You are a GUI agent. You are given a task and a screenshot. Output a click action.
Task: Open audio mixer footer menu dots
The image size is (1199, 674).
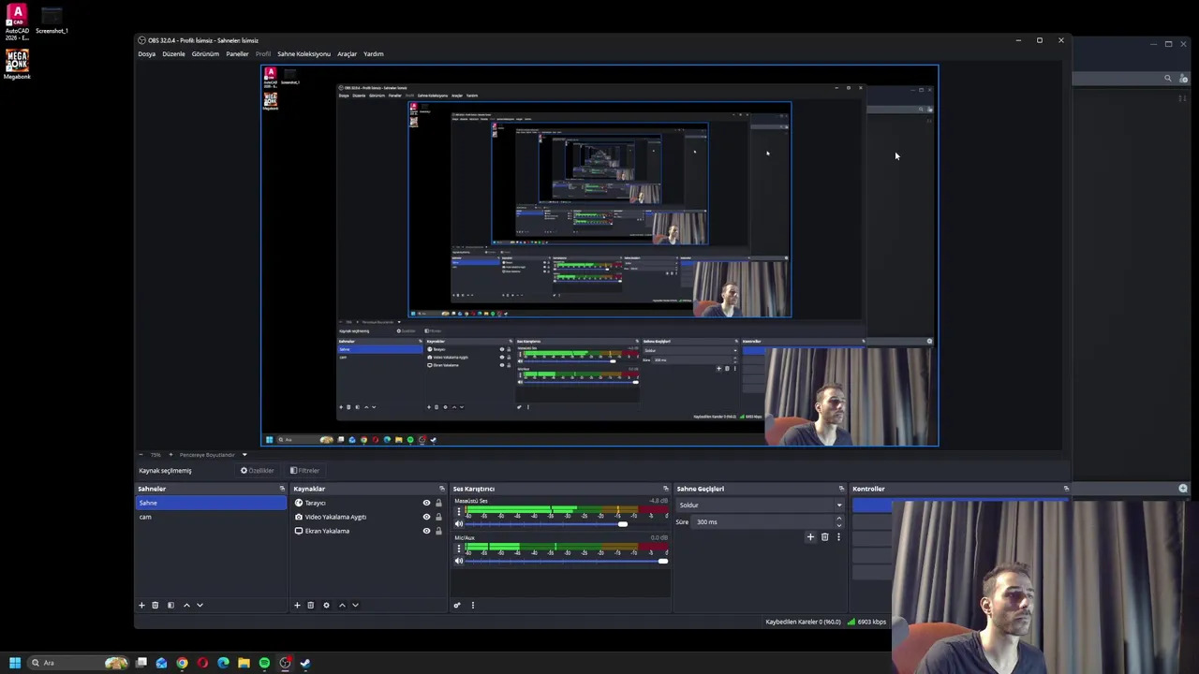(472, 605)
